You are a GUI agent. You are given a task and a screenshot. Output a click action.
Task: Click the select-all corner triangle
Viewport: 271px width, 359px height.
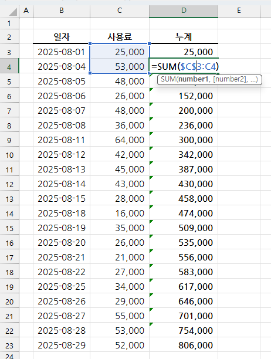12,12
